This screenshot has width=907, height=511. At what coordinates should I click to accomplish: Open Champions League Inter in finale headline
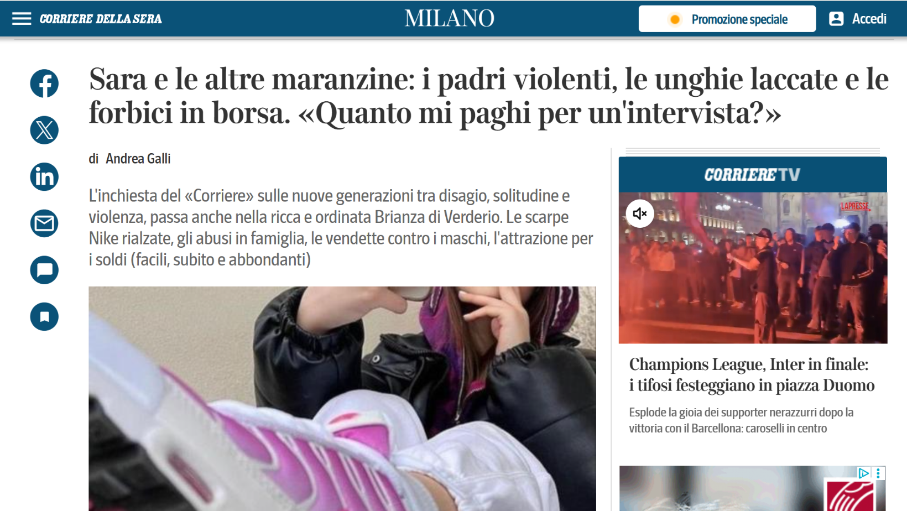tap(752, 374)
